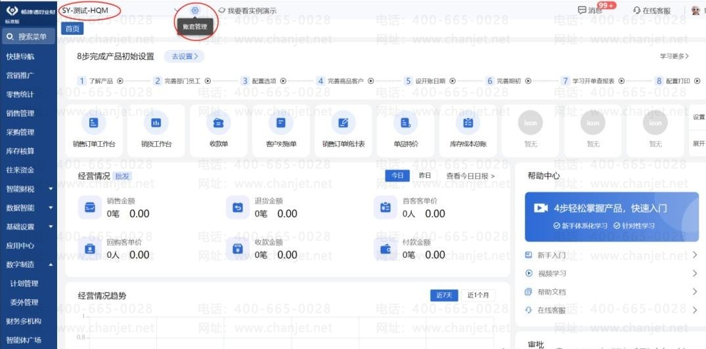Image resolution: width=706 pixels, height=349 pixels.
Task: Click the 销售金额 metric icon
Action: (89, 207)
